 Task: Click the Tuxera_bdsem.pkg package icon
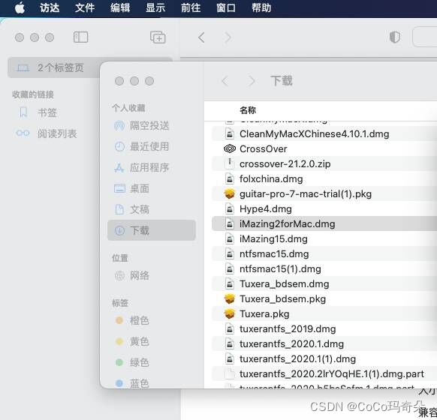(230, 299)
